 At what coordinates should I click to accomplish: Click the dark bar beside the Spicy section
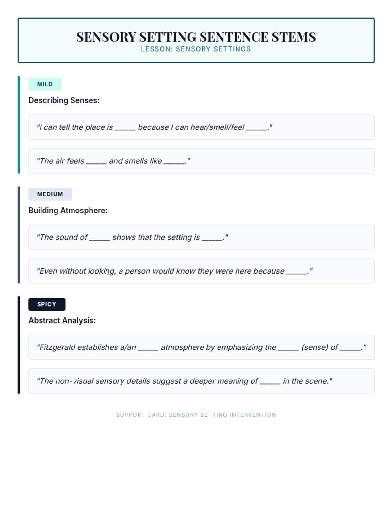point(19,345)
